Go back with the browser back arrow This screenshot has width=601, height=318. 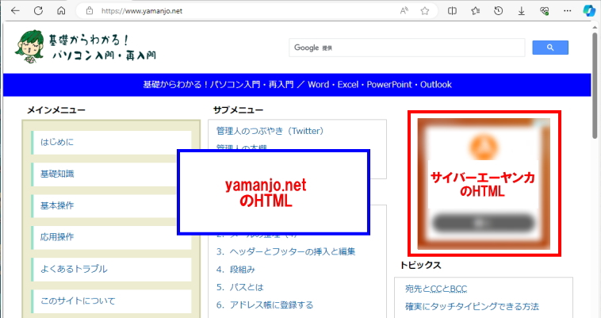[15, 11]
